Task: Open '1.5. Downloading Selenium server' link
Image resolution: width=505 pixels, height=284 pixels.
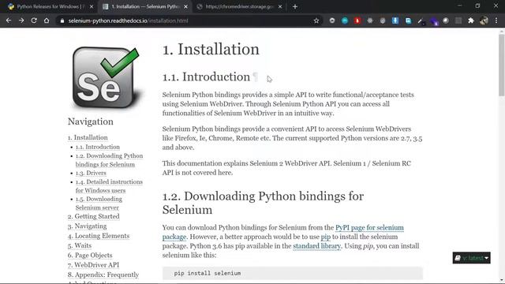Action: pyautogui.click(x=99, y=204)
